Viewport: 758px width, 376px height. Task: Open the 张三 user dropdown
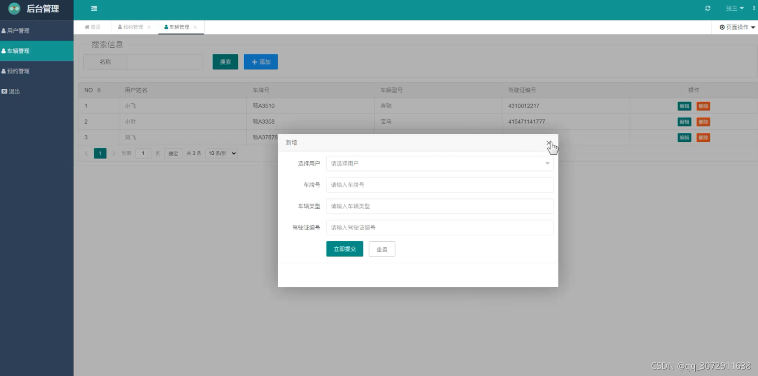coord(735,8)
